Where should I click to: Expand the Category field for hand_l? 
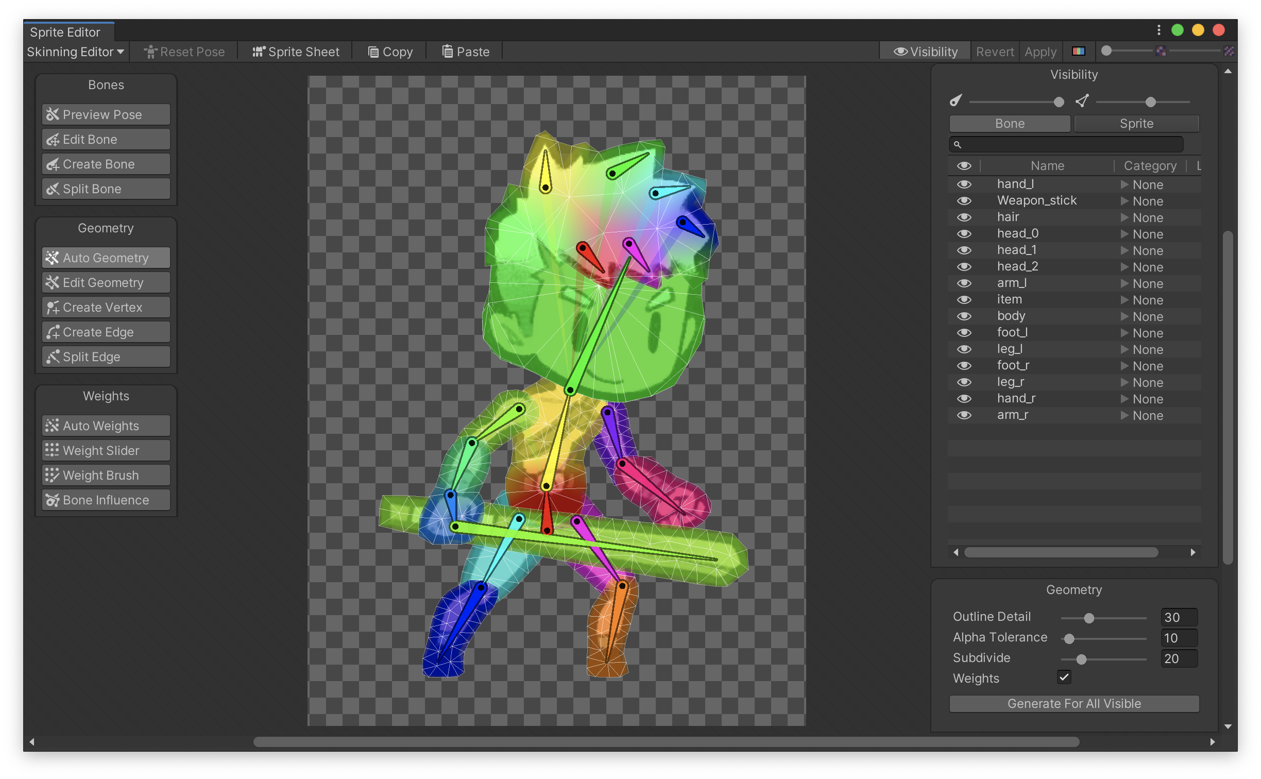pyautogui.click(x=1125, y=184)
